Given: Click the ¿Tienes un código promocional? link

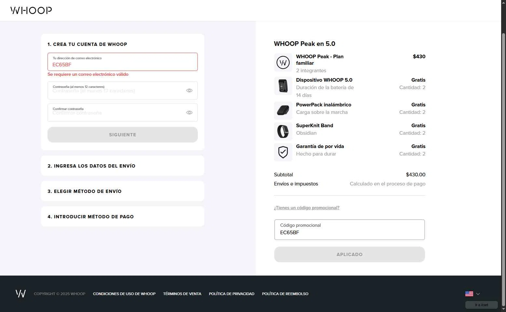Looking at the screenshot, I should [x=307, y=208].
